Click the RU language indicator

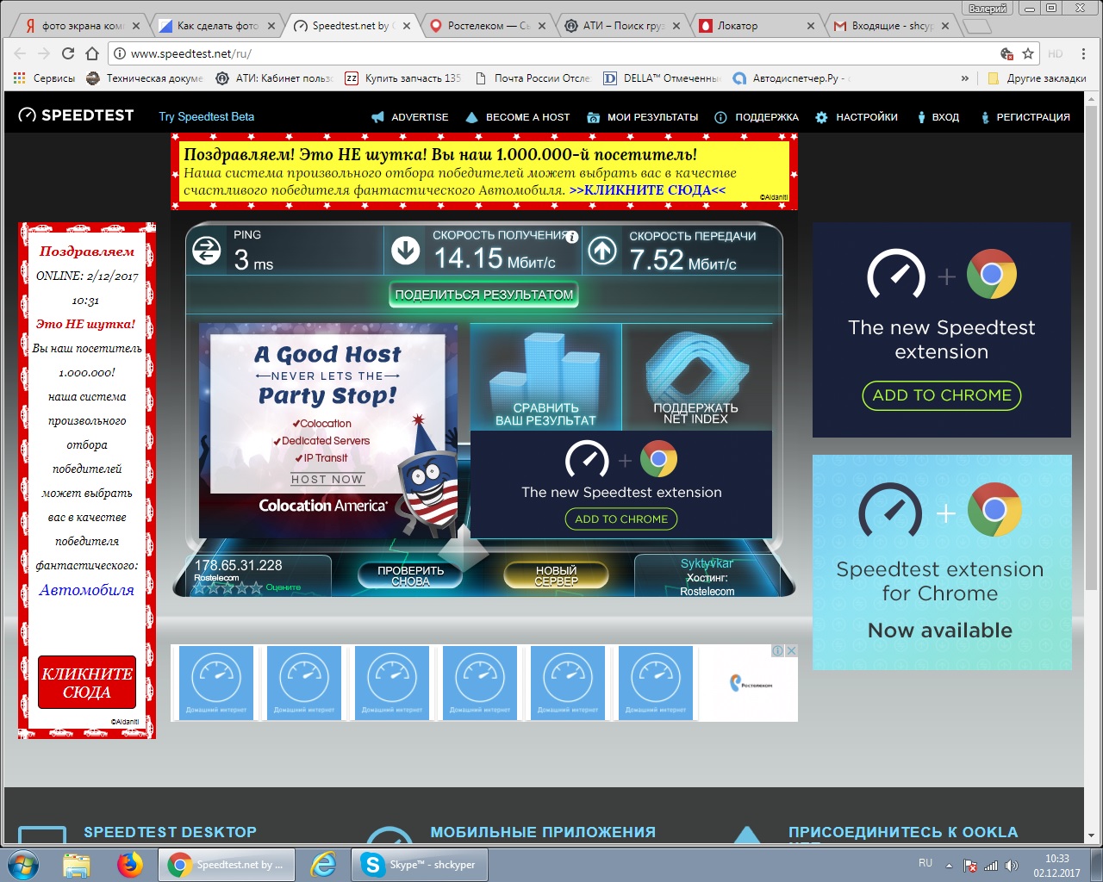pos(925,863)
